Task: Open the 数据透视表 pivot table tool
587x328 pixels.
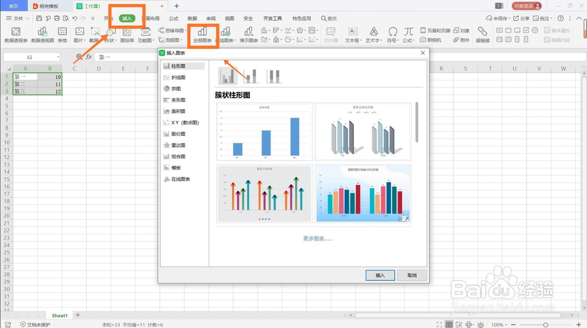Action: point(16,35)
